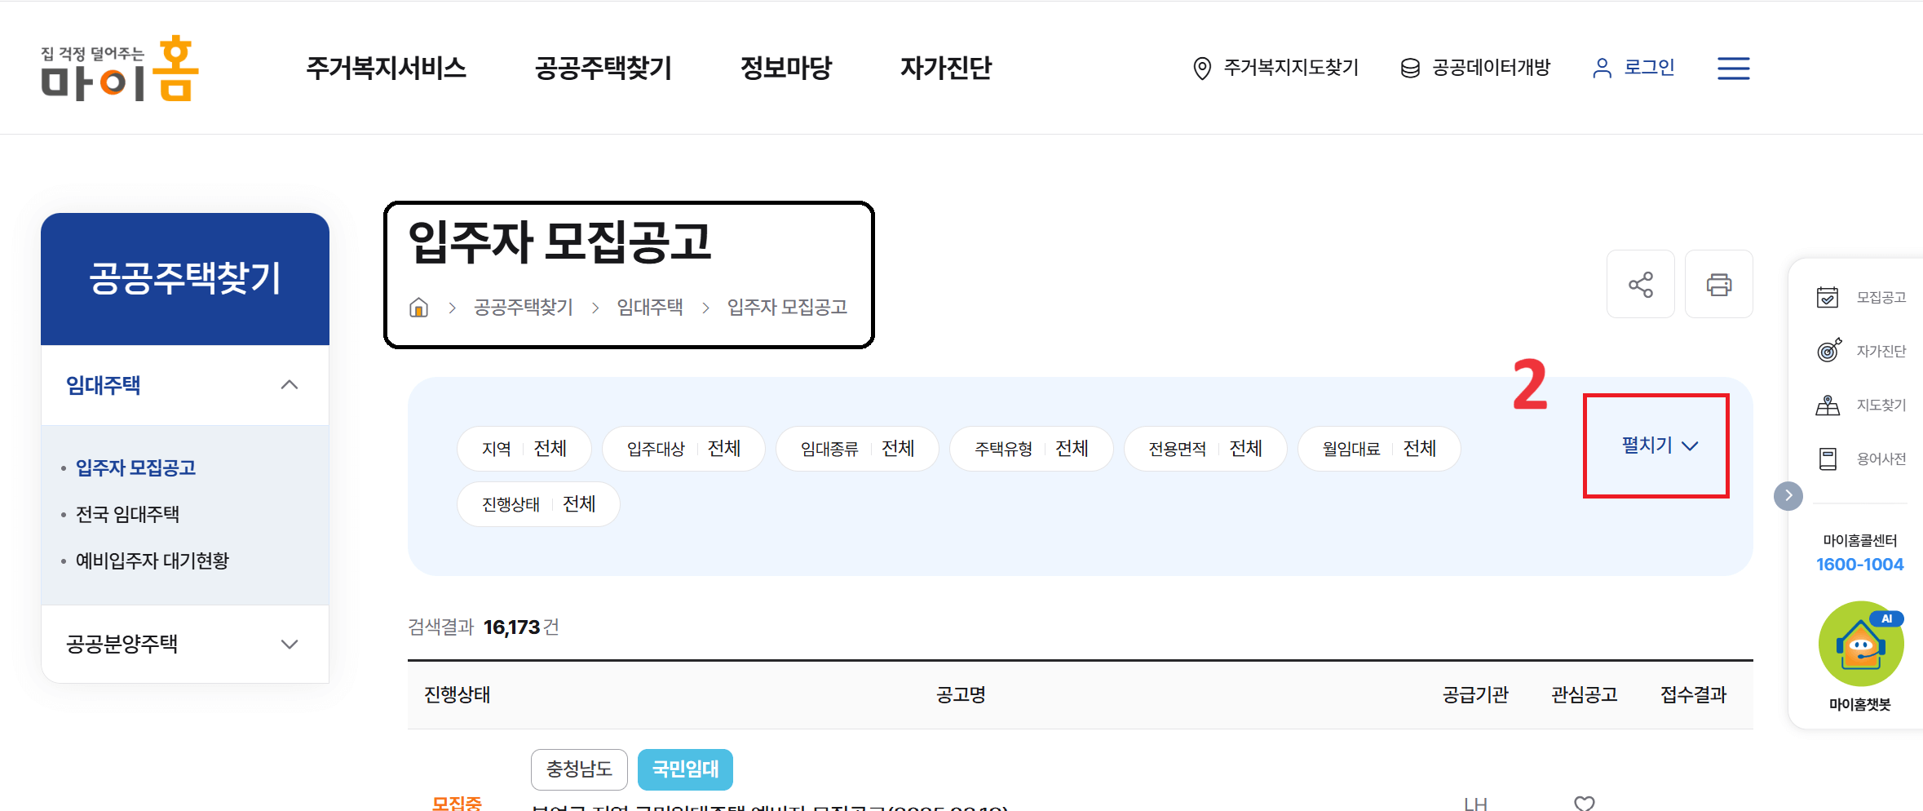This screenshot has height=811, width=1923.
Task: Click the share icon
Action: (1640, 284)
